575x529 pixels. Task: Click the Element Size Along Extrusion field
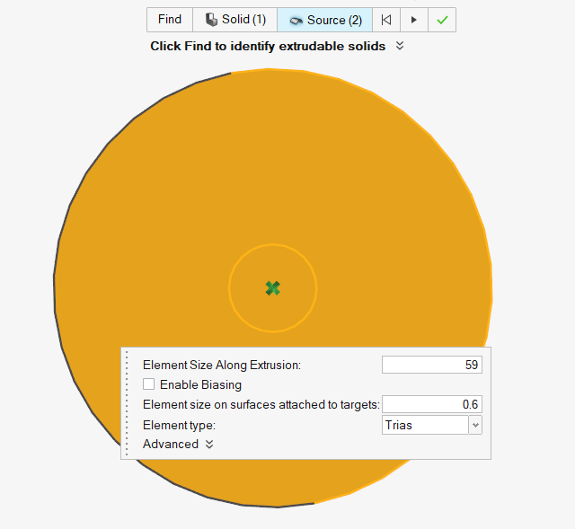coord(431,365)
